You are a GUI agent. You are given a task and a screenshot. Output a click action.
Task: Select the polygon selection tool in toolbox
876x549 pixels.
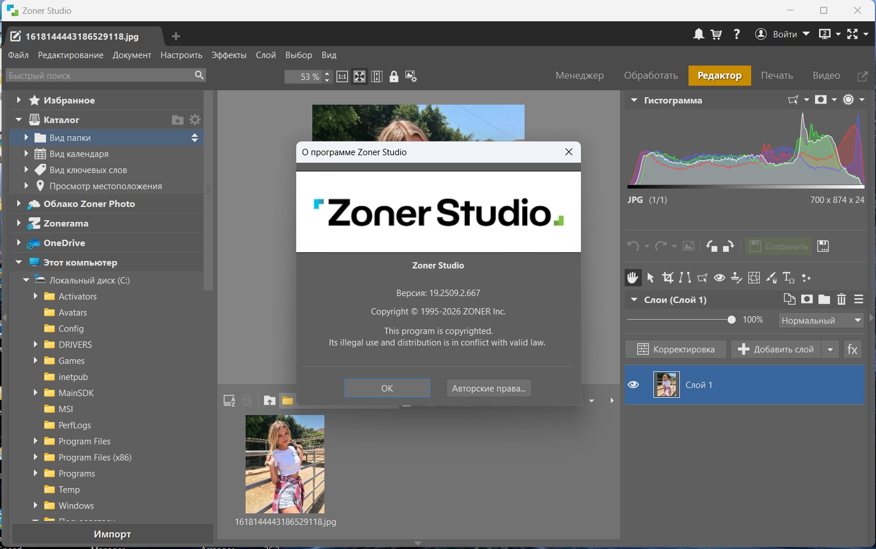coord(702,278)
